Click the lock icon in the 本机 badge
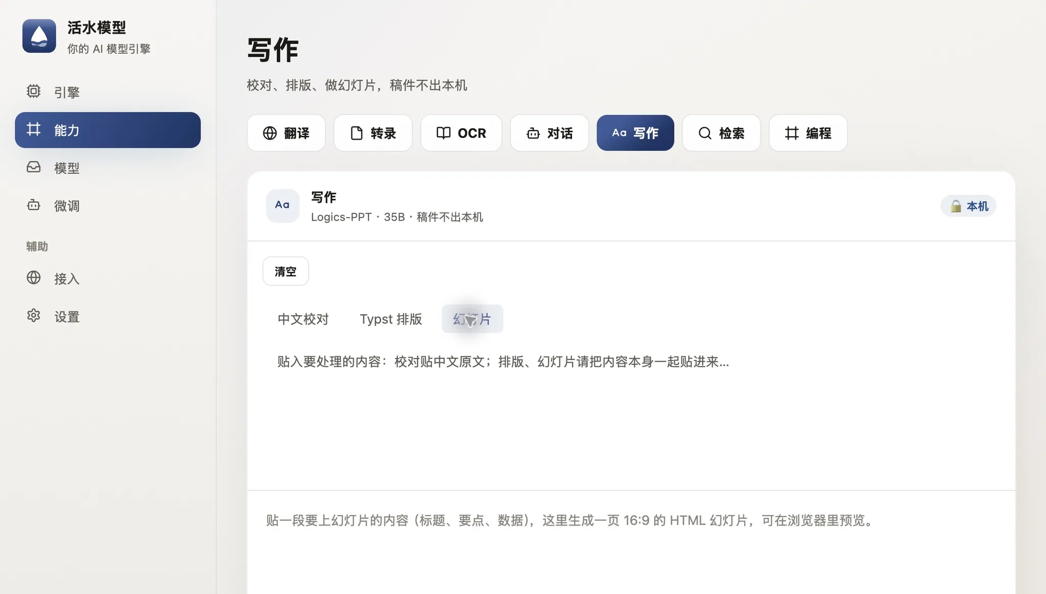This screenshot has height=594, width=1046. pyautogui.click(x=956, y=206)
